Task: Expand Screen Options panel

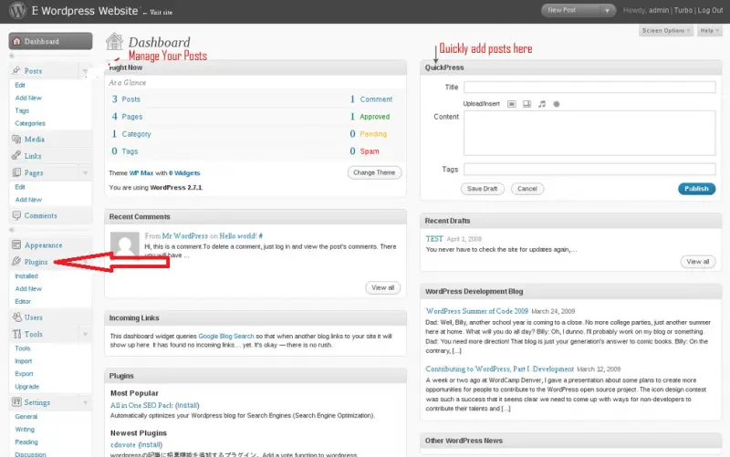Action: point(666,31)
